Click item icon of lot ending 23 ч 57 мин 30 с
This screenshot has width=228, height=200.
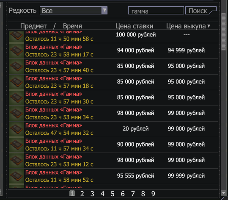point(16,98)
